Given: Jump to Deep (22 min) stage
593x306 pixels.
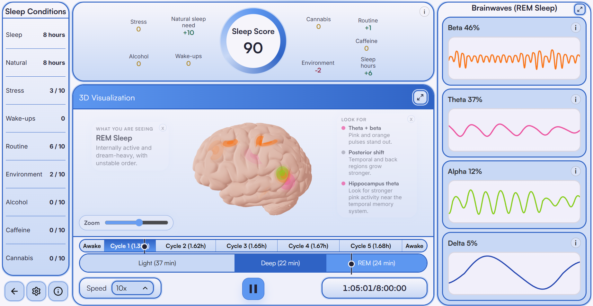Looking at the screenshot, I should [280, 263].
